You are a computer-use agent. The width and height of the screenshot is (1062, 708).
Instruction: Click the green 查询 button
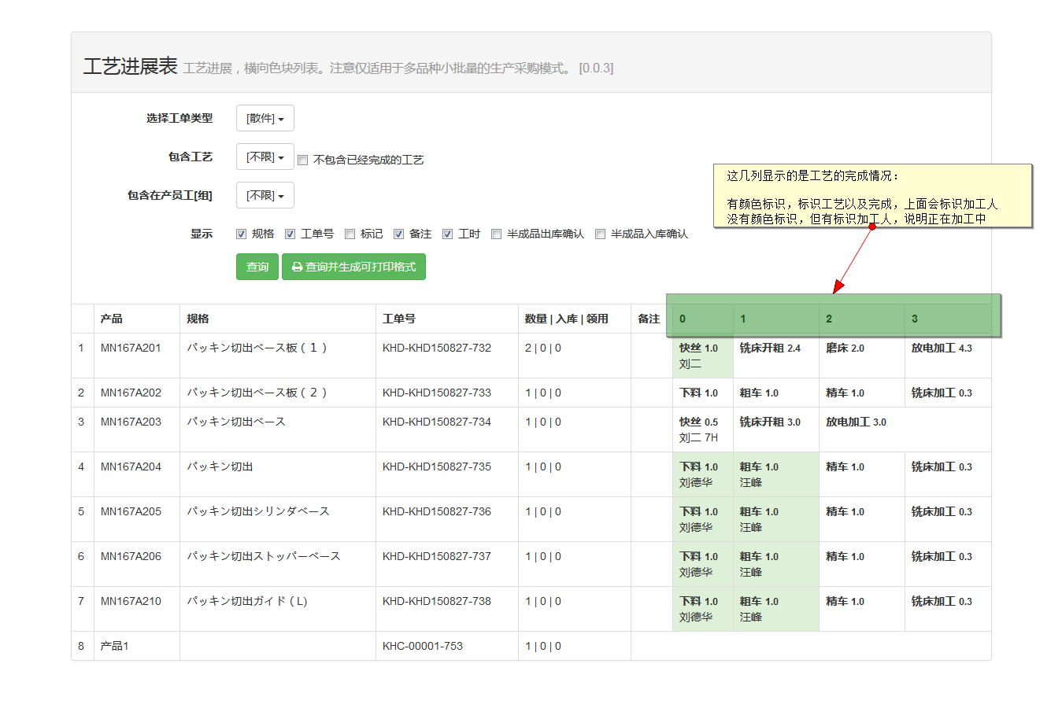(x=257, y=267)
